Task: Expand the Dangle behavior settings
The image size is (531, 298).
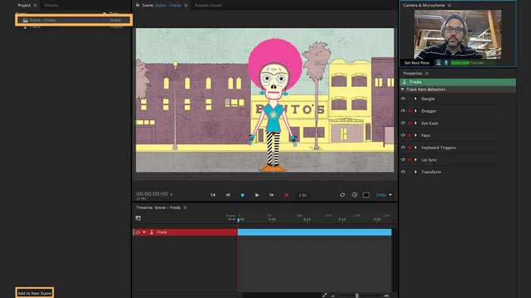Action: click(x=416, y=98)
